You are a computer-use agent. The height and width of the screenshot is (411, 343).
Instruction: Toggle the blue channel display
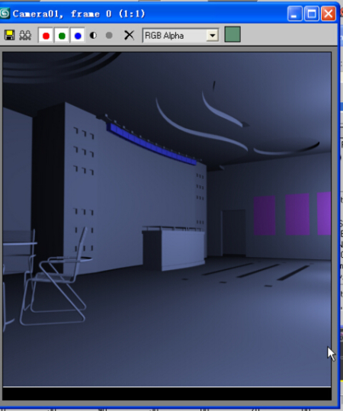tap(78, 35)
